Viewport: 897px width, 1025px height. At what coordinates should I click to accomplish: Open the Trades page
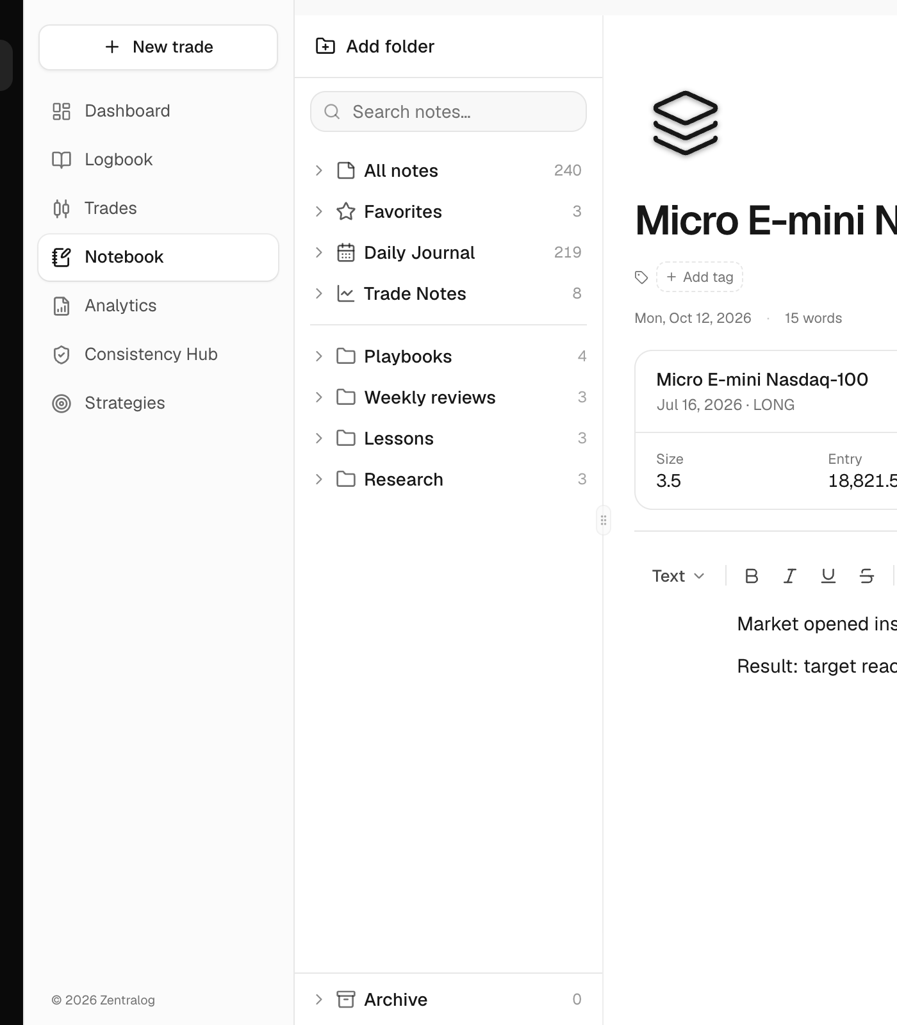coord(158,209)
